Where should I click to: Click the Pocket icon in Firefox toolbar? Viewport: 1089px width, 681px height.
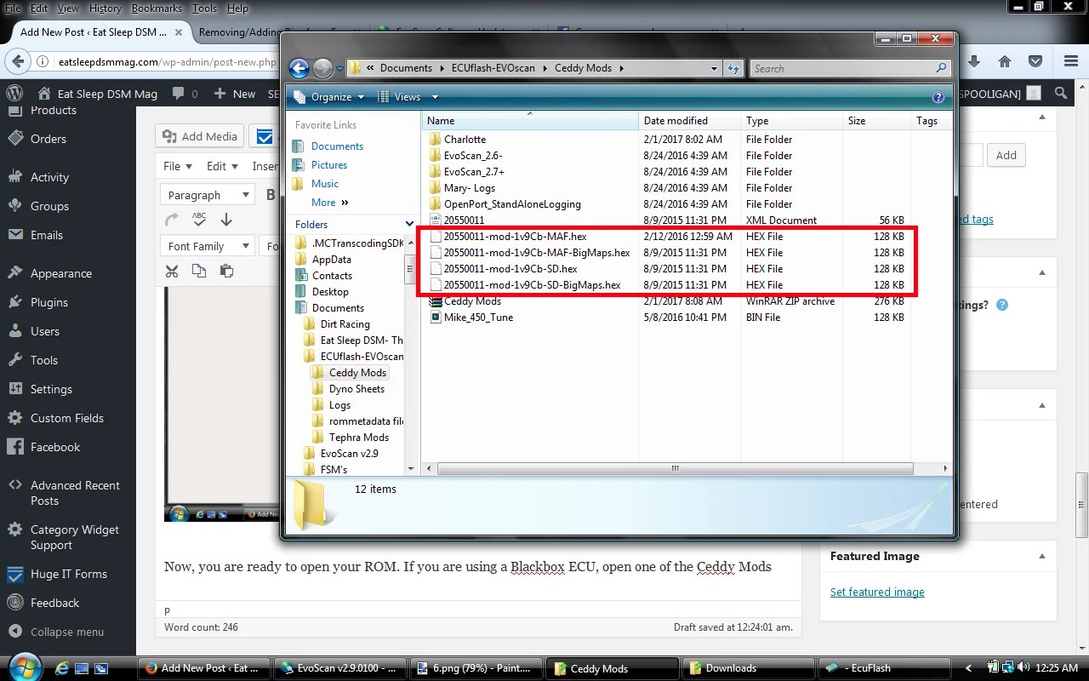click(x=1035, y=61)
